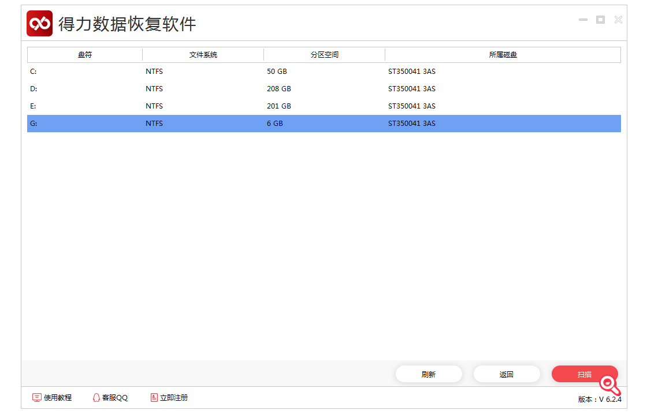
Task: Click the 201 GB partition size cell
Action: [x=279, y=106]
